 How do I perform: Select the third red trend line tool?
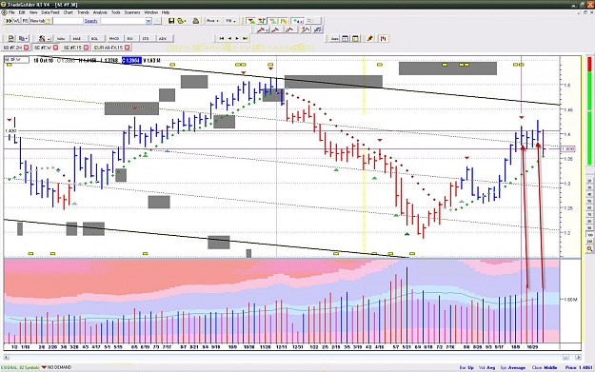click(289, 29)
